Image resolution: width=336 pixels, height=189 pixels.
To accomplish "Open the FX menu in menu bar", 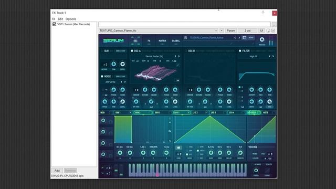I will pyautogui.click(x=54, y=19).
